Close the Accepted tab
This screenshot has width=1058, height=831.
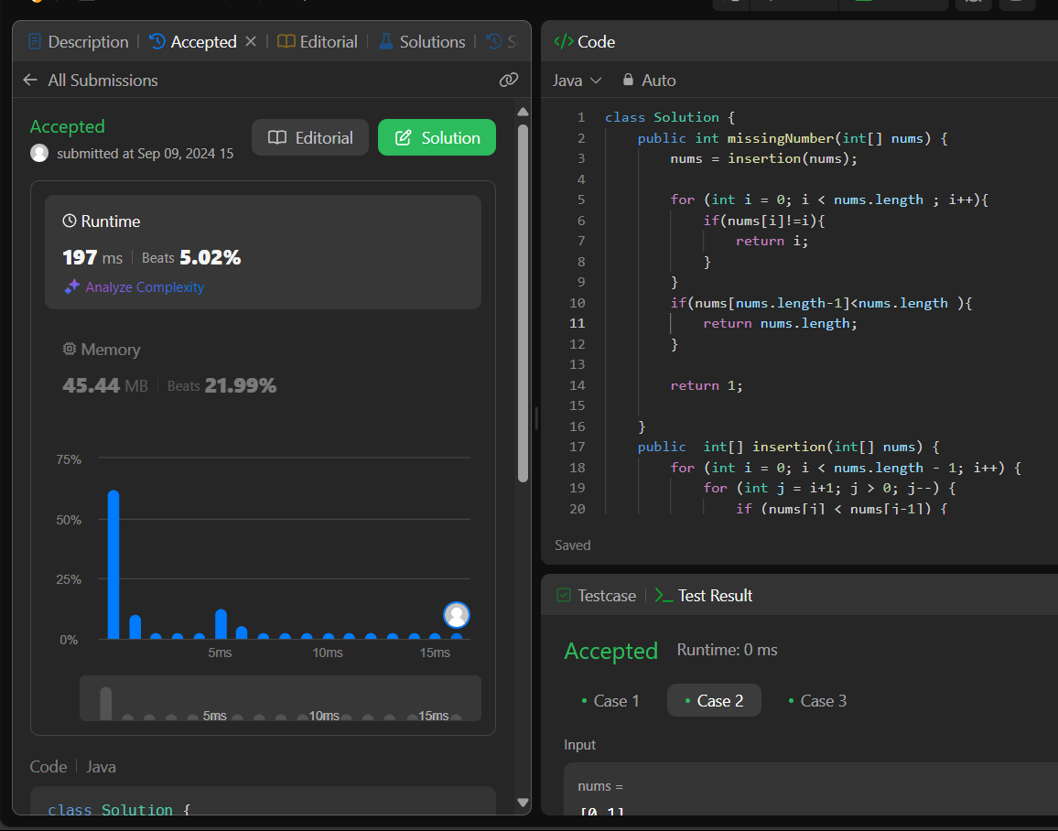pyautogui.click(x=251, y=42)
